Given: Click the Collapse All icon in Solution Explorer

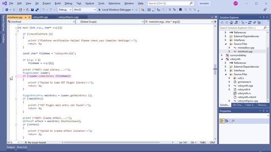Looking at the screenshot, I should pyautogui.click(x=254, y=22).
